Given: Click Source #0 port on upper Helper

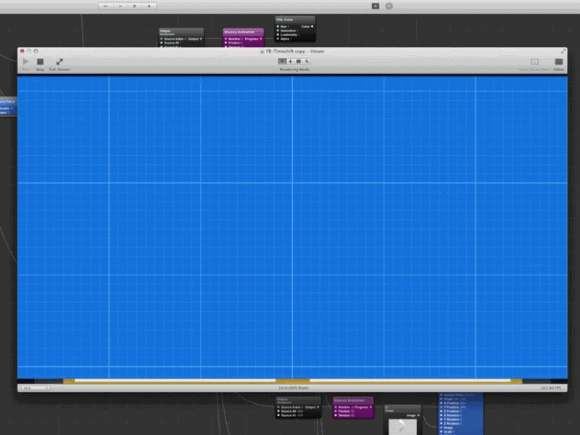Looking at the screenshot, I should pos(162,43).
